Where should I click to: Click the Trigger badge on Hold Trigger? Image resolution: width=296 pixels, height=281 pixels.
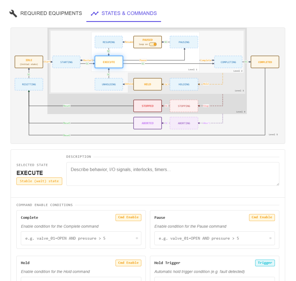[265, 263]
